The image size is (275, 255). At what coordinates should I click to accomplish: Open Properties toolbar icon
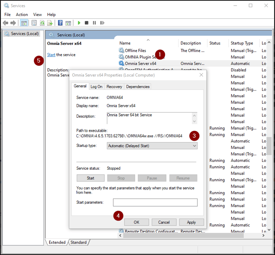pos(34,23)
